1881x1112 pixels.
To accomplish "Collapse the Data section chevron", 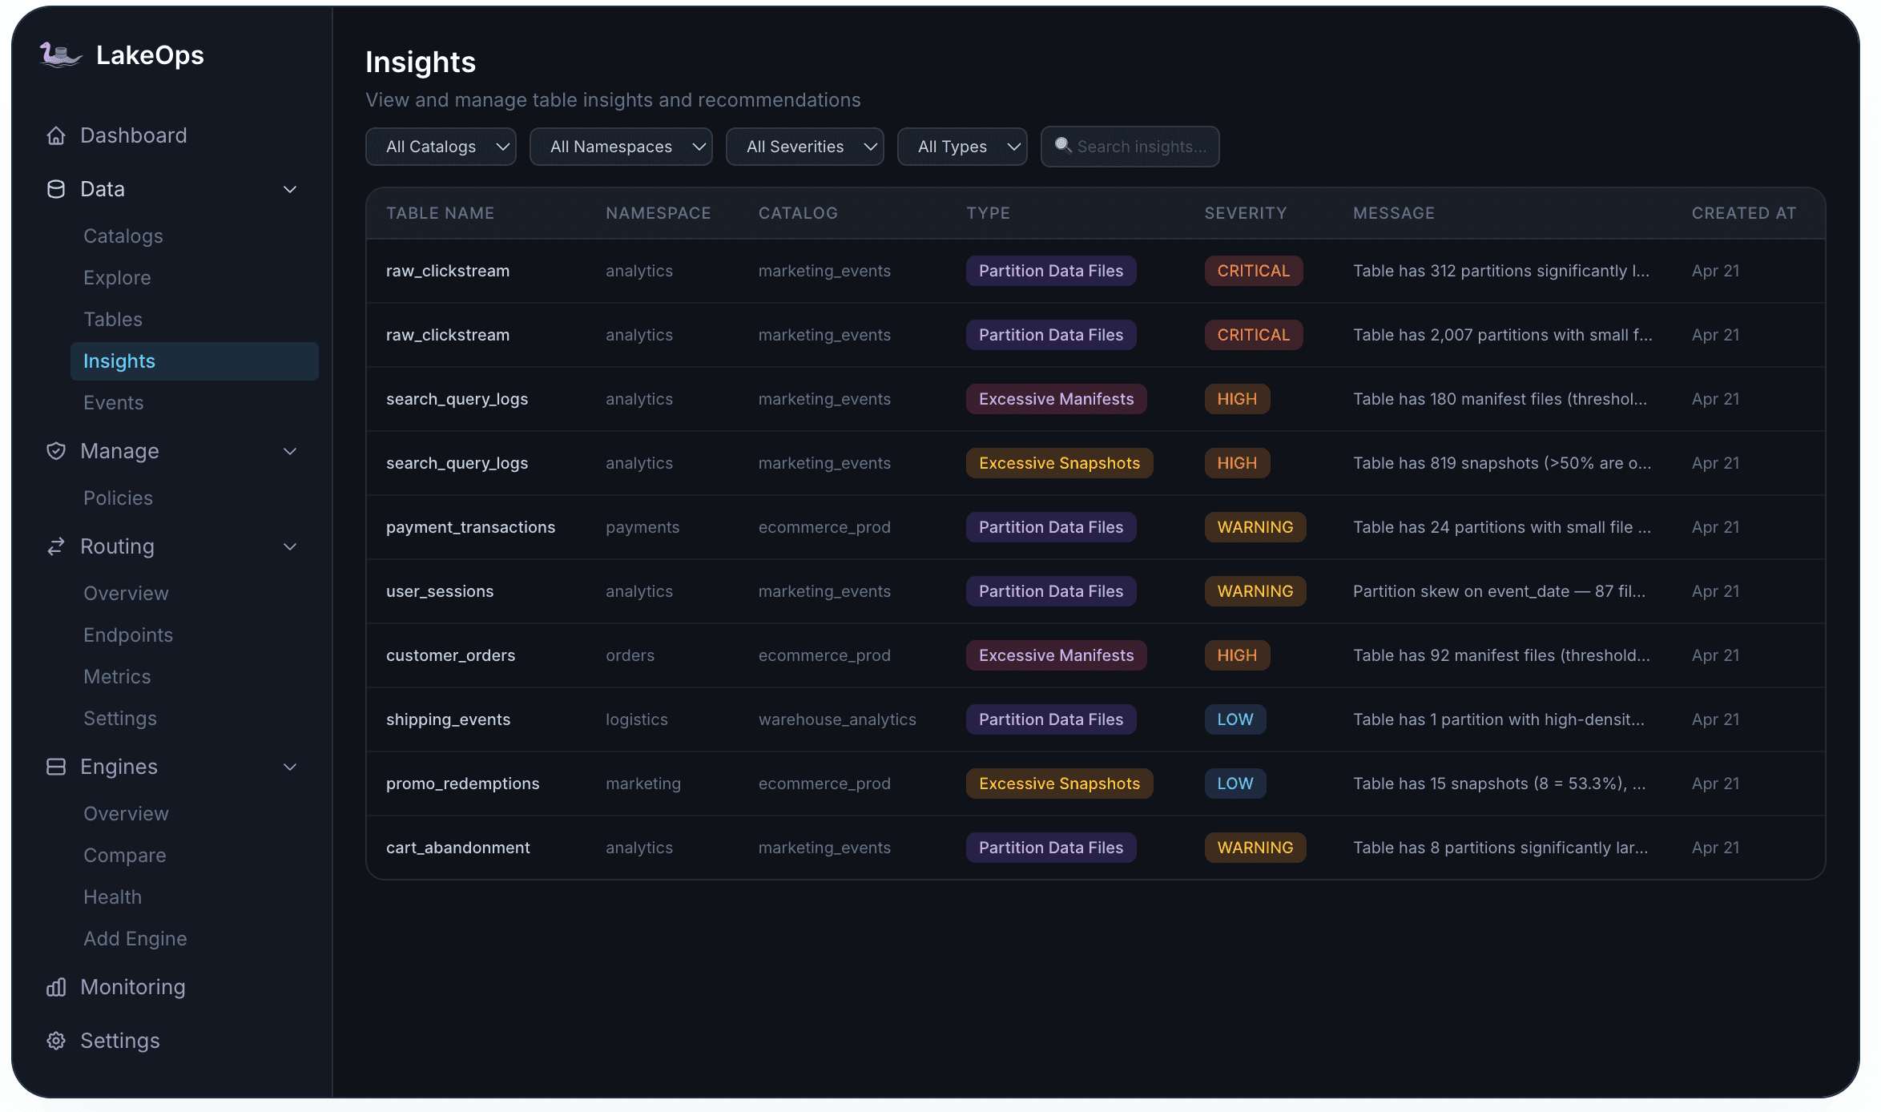I will pos(290,189).
